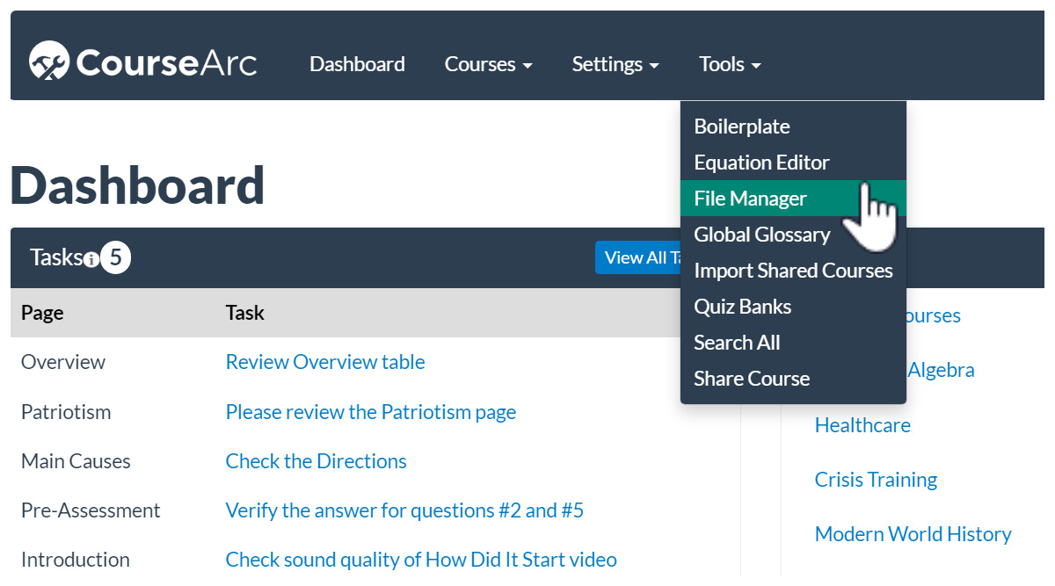This screenshot has height=586, width=1055.
Task: Select Import Shared Courses option
Action: pos(793,271)
